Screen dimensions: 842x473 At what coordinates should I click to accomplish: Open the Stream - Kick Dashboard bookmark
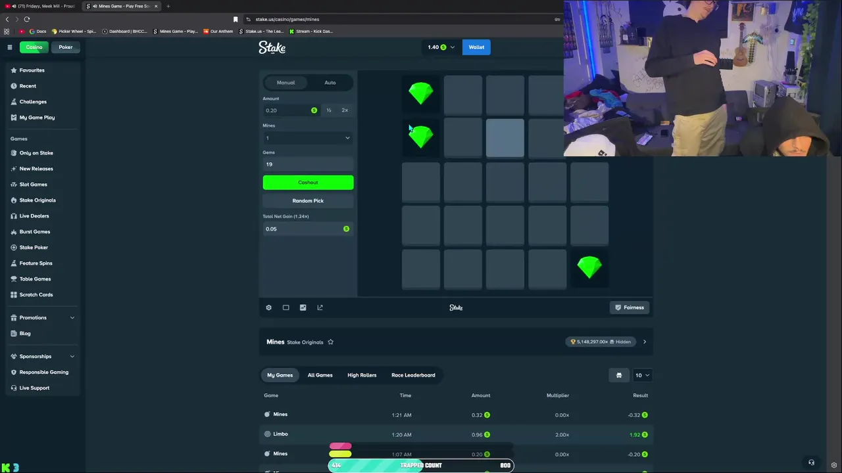311,32
